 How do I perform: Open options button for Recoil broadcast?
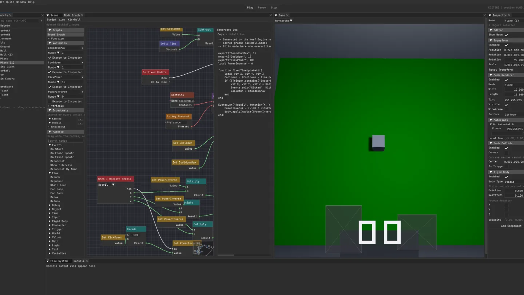pos(80,123)
